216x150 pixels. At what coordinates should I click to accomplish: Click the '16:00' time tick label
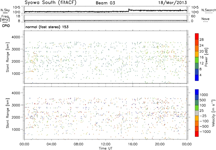click(133, 144)
